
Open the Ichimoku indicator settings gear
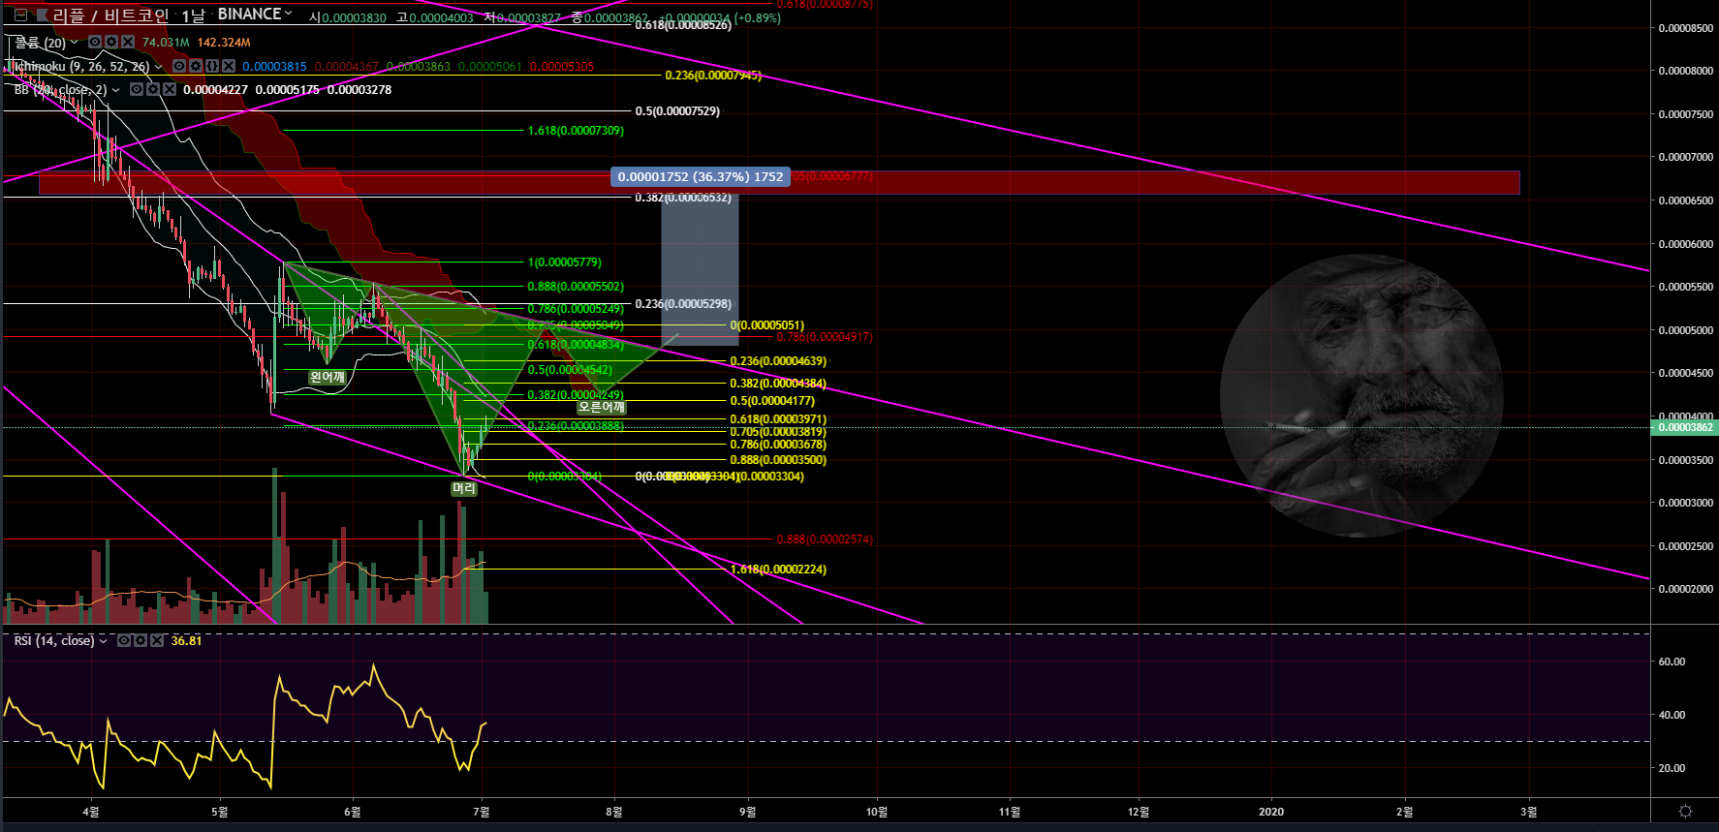196,66
